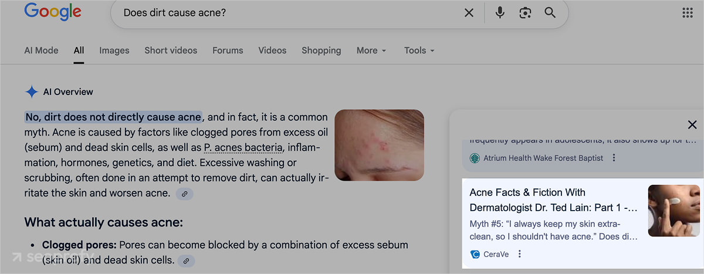Clear the search query with X icon
The image size is (704, 274).
(469, 13)
